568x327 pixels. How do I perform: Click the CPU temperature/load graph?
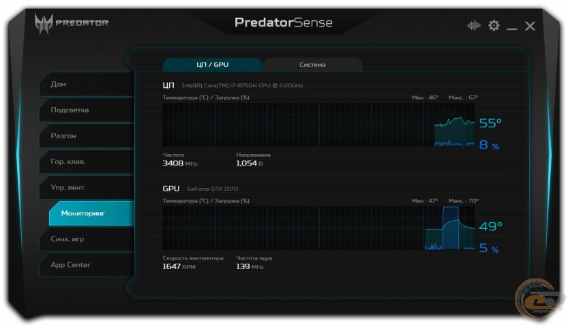[318, 125]
